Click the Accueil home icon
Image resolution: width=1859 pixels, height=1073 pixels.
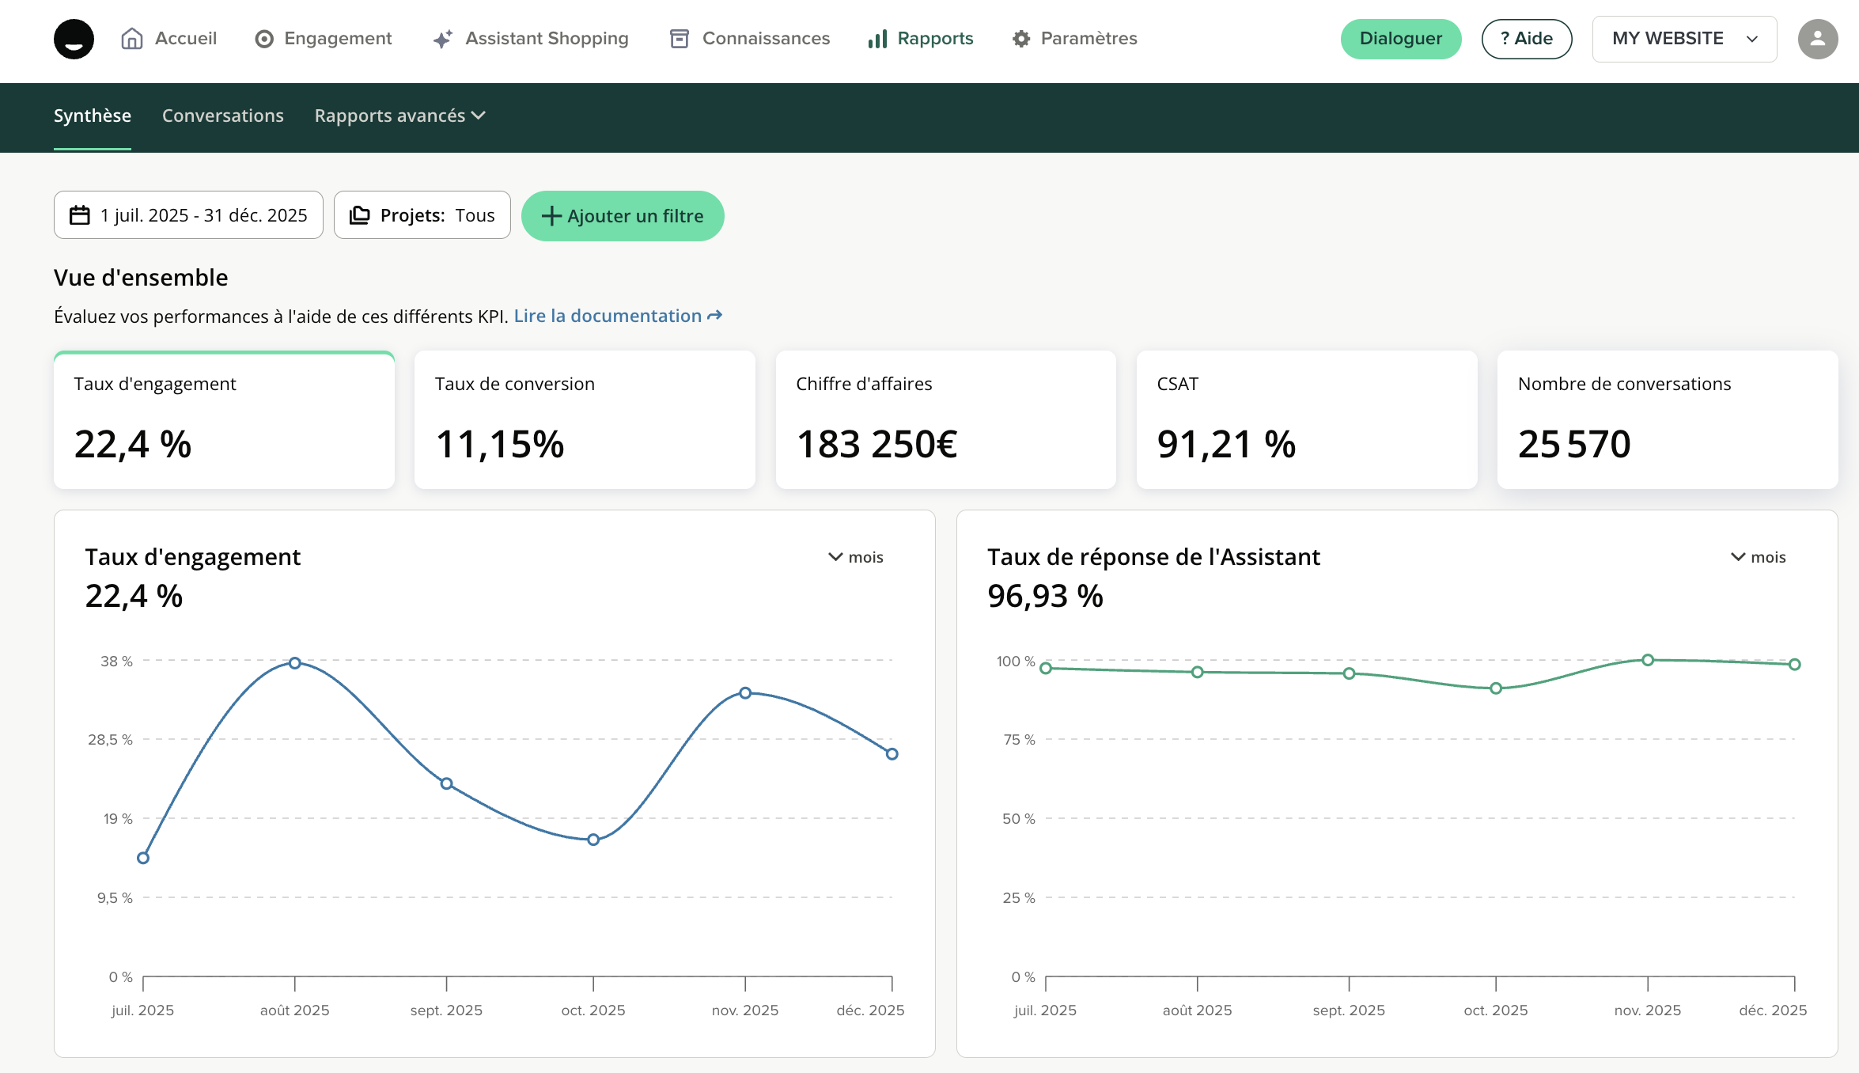132,39
